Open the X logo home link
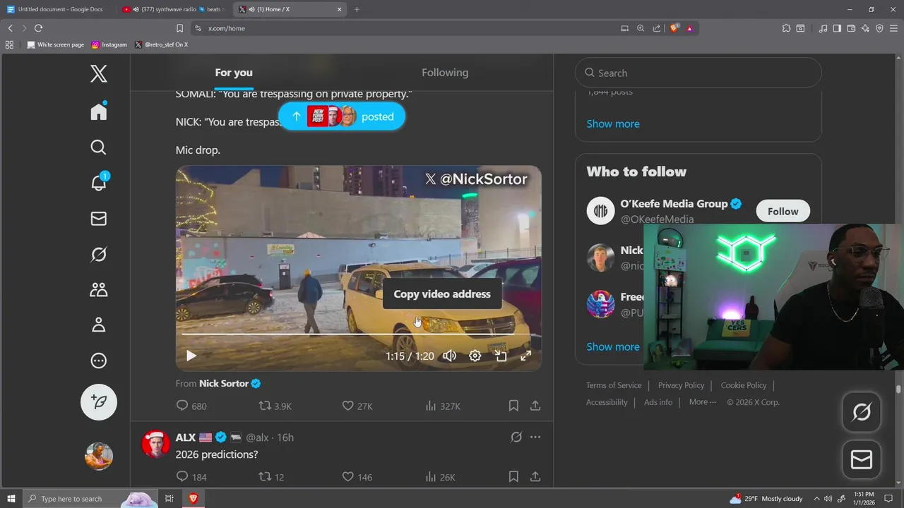Image resolution: width=904 pixels, height=508 pixels. pyautogui.click(x=99, y=73)
